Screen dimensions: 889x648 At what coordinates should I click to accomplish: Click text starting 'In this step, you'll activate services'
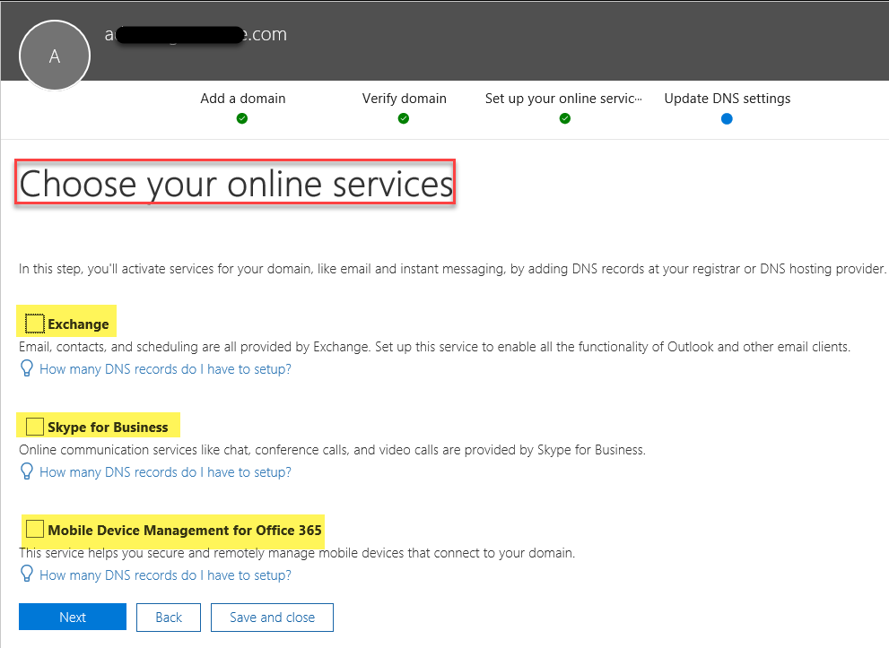tap(452, 269)
